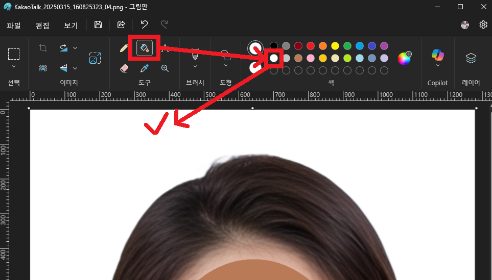Pick the dark red color swatch
Viewport: 492px width, 280px height.
[298, 46]
